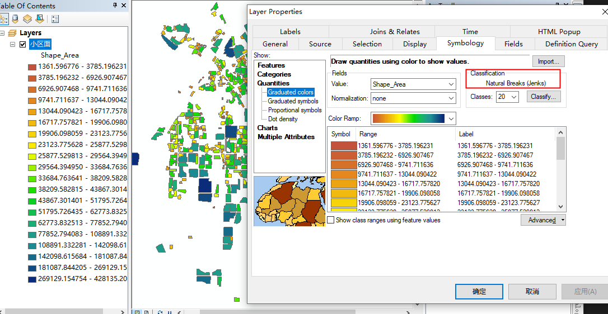Select range cell 13044.090423 - 16717.757820
The width and height of the screenshot is (608, 314).
[399, 183]
